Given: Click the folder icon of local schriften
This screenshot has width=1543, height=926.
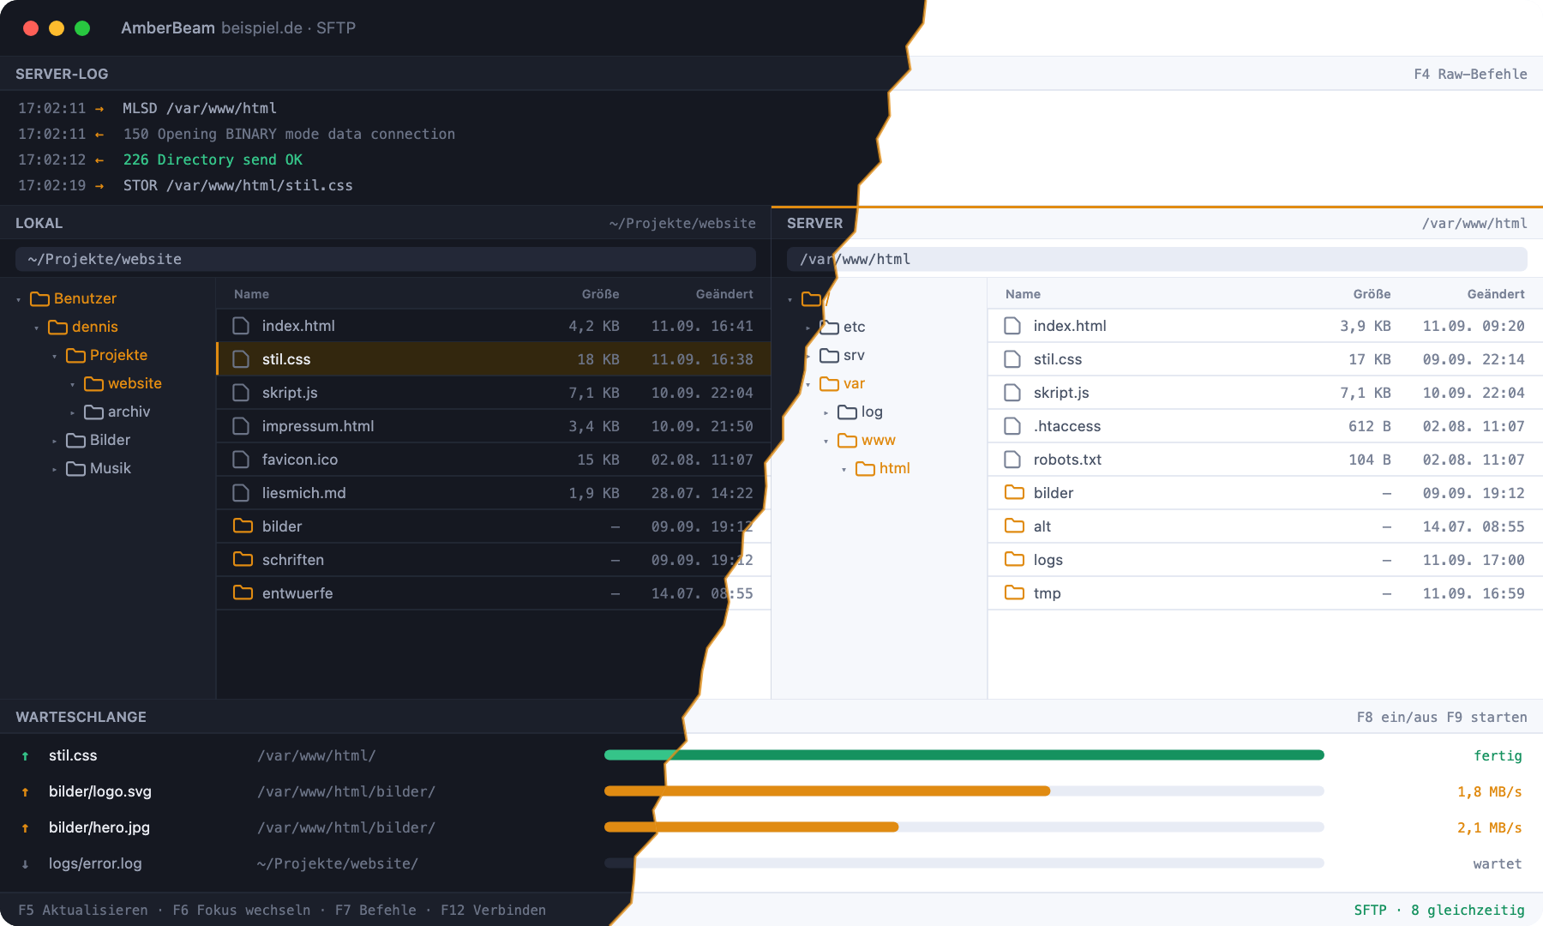Looking at the screenshot, I should [x=243, y=559].
